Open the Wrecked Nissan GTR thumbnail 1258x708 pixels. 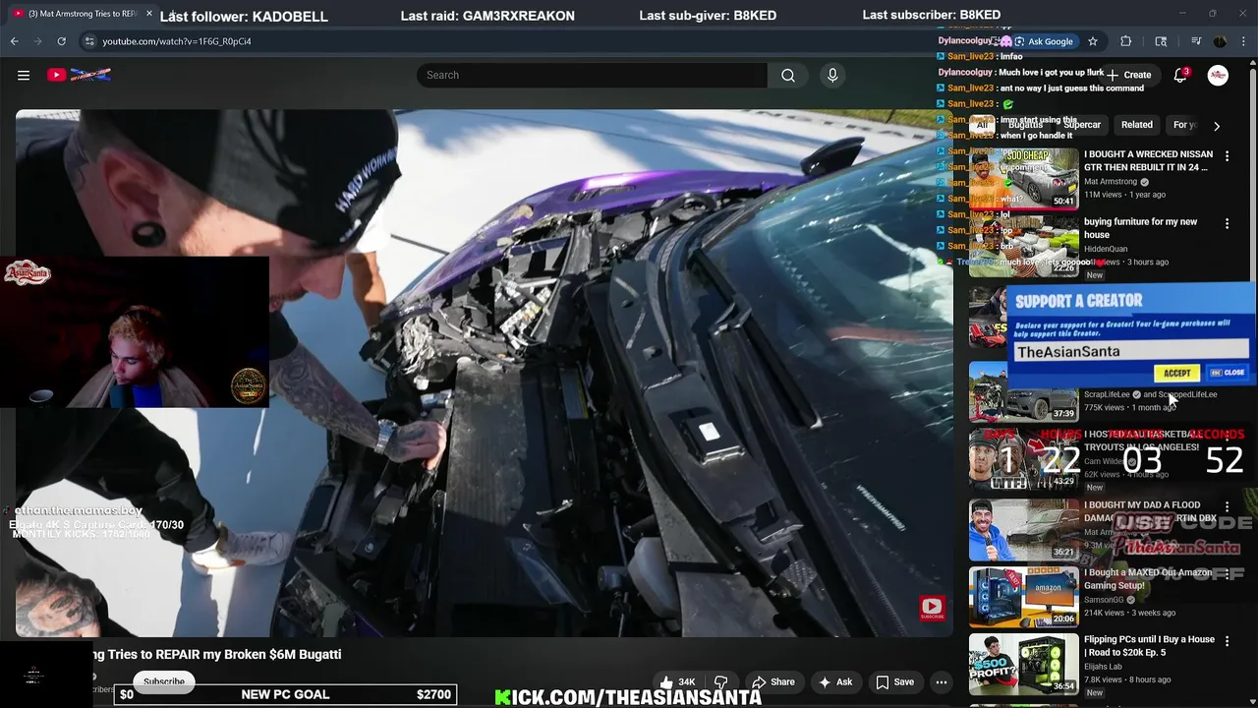[x=1023, y=178]
